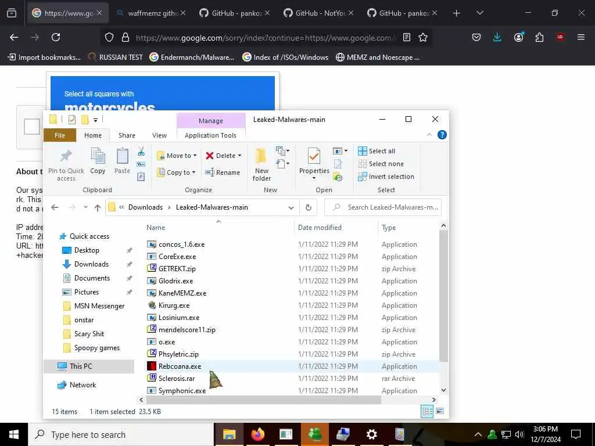This screenshot has width=595, height=446.
Task: Toggle Firefox reader view icon
Action: click(x=406, y=38)
